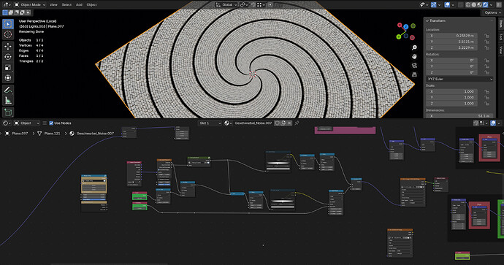Switch to solid viewport shading
Viewport: 504px width, 265px height.
coord(474,5)
